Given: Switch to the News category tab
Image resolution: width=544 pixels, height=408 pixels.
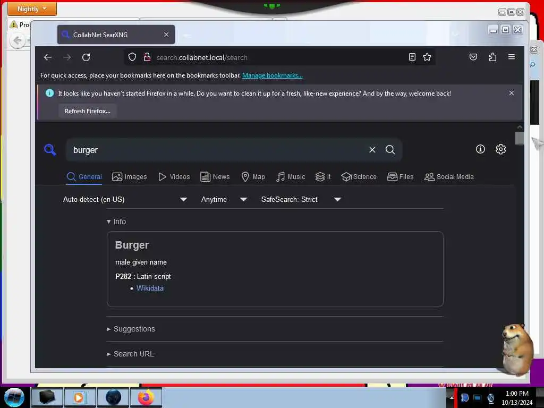Looking at the screenshot, I should 215,176.
